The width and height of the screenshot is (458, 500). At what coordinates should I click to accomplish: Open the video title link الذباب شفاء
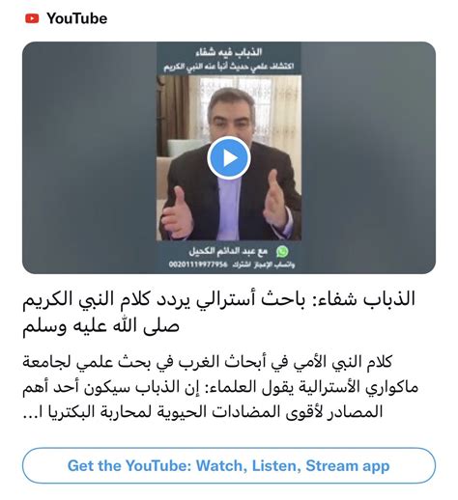tap(218, 313)
